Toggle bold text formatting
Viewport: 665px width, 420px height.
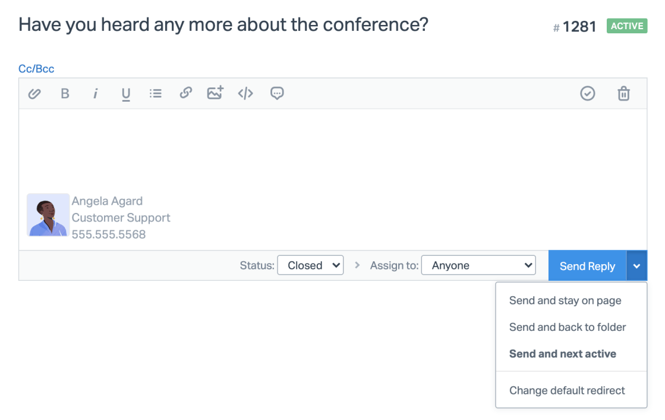pos(65,93)
